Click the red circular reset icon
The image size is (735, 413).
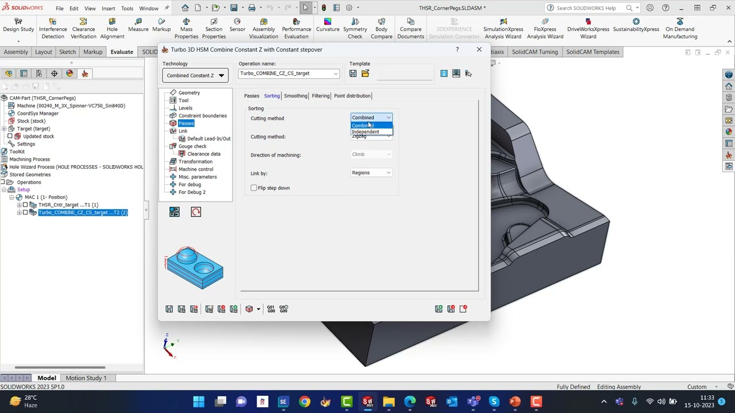point(196,212)
